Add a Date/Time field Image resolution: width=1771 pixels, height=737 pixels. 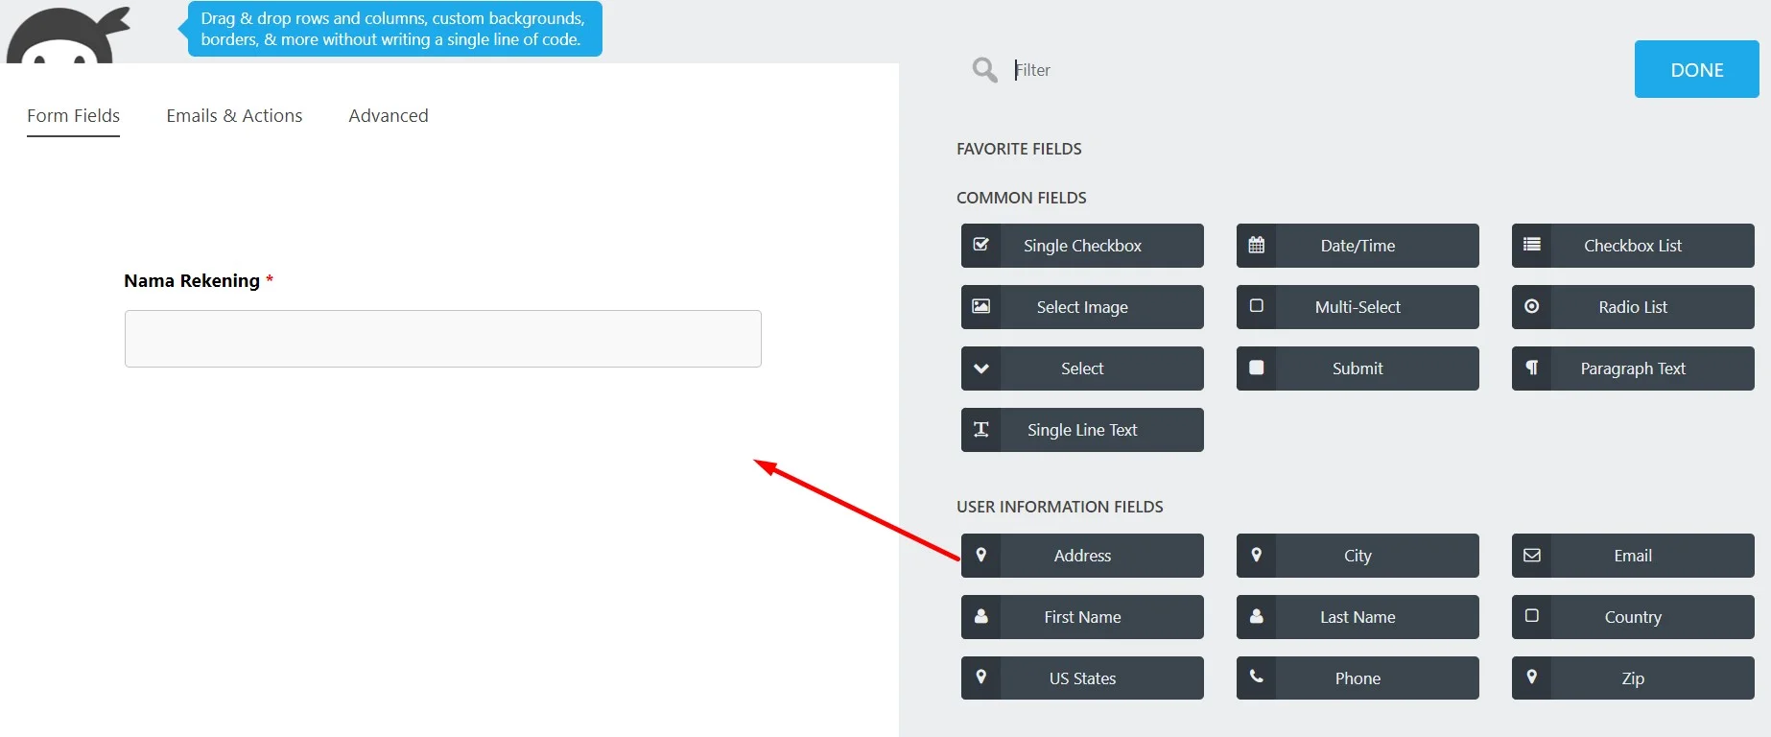[1358, 246]
